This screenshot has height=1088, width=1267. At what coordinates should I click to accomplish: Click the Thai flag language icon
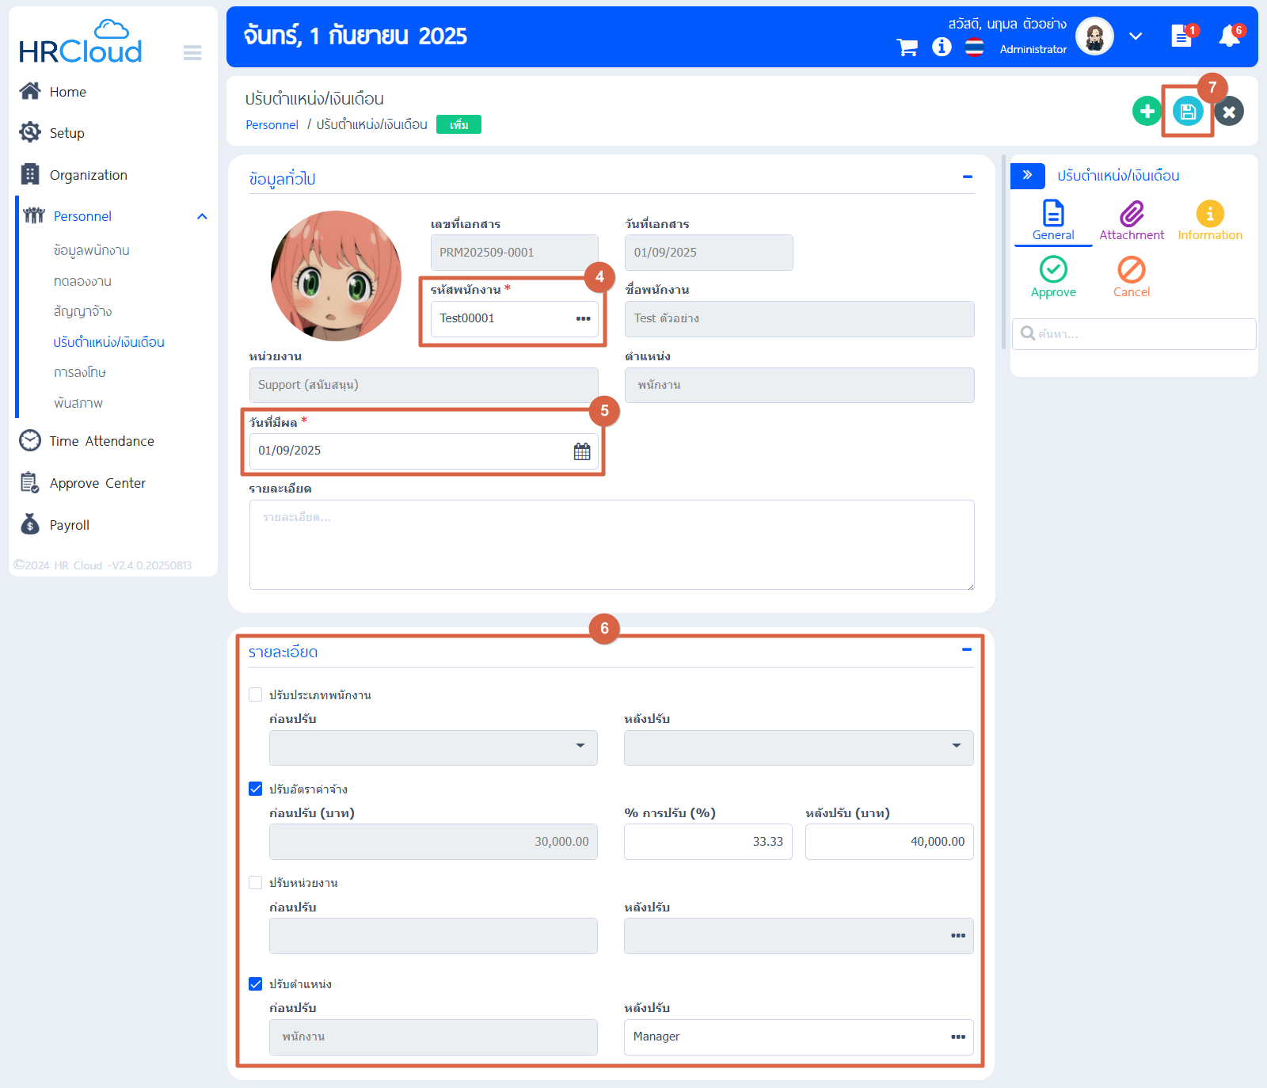(x=974, y=48)
